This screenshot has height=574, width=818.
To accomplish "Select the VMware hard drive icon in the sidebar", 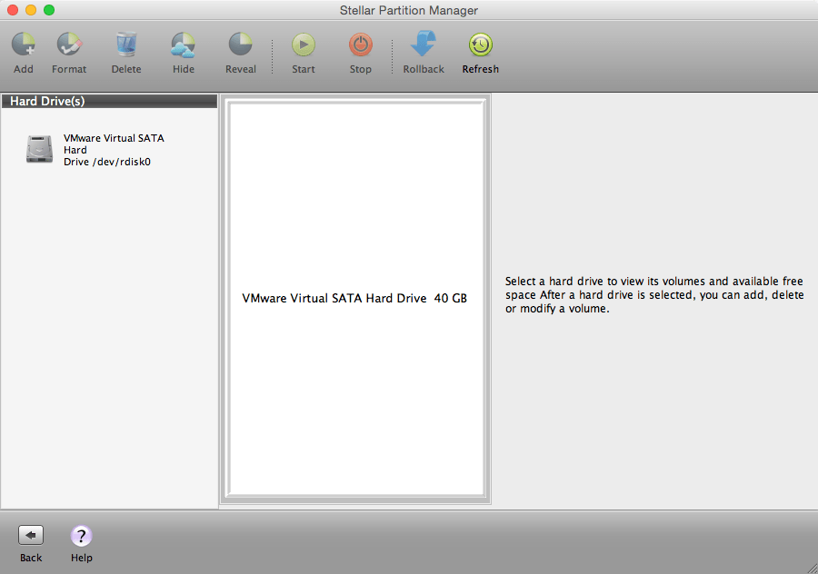I will click(x=40, y=150).
